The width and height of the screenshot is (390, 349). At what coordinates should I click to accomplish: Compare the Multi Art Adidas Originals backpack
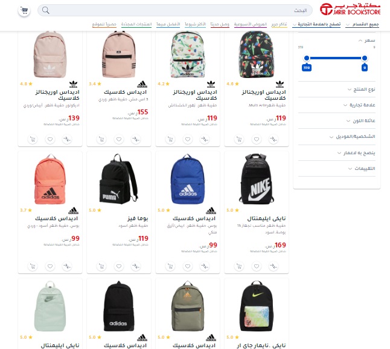click(x=273, y=139)
